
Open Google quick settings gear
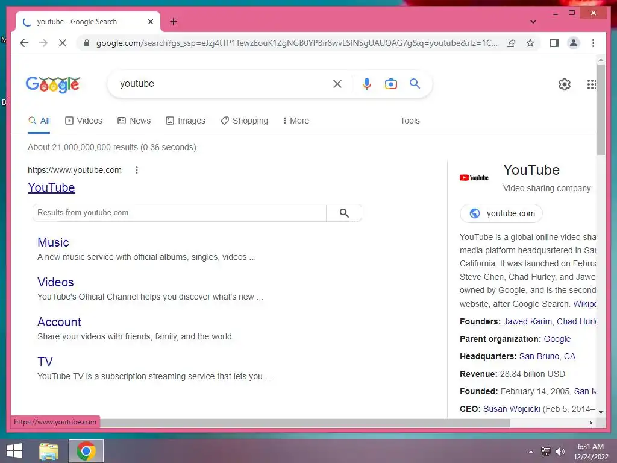pos(564,84)
